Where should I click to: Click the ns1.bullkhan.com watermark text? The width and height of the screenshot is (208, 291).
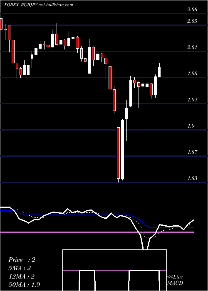click(x=55, y=5)
